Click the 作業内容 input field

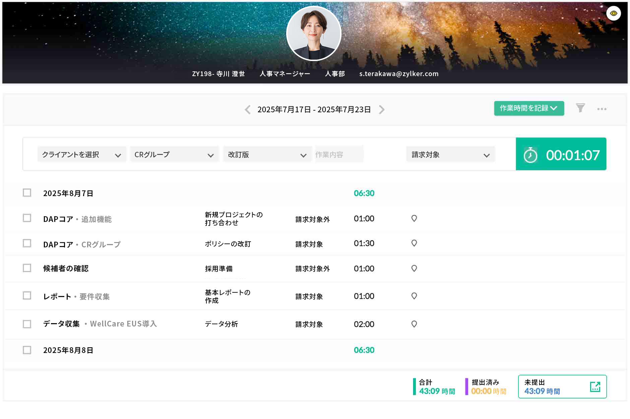[x=339, y=155]
